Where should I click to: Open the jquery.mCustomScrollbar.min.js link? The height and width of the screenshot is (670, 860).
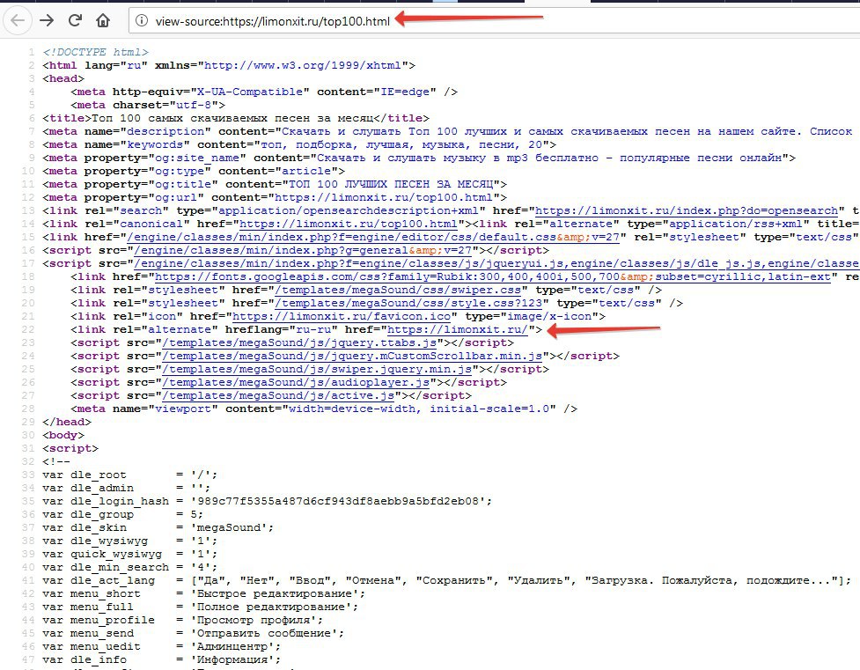[x=352, y=356]
